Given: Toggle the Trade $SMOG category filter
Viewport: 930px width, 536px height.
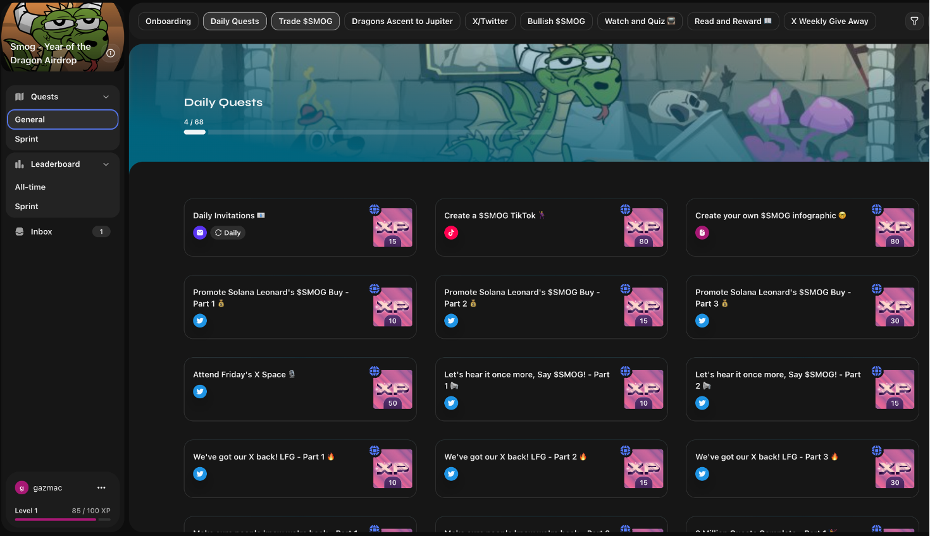Looking at the screenshot, I should click(x=306, y=21).
